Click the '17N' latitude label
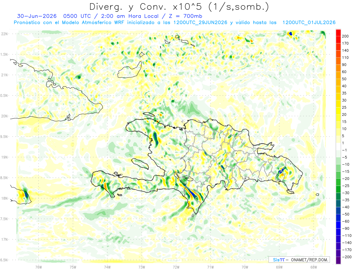 (4, 239)
